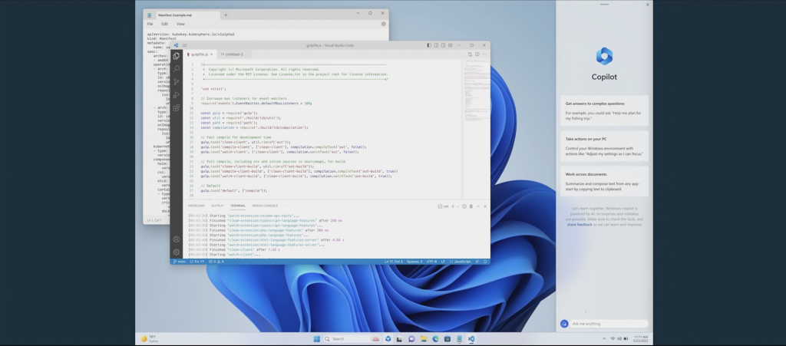
Task: Select the TERMINAL panel tab
Action: 238,206
